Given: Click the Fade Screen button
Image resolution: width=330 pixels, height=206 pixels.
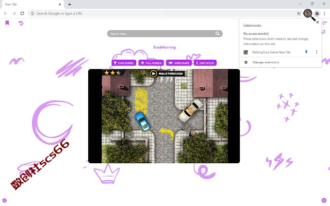Looking at the screenshot, I should [124, 63].
